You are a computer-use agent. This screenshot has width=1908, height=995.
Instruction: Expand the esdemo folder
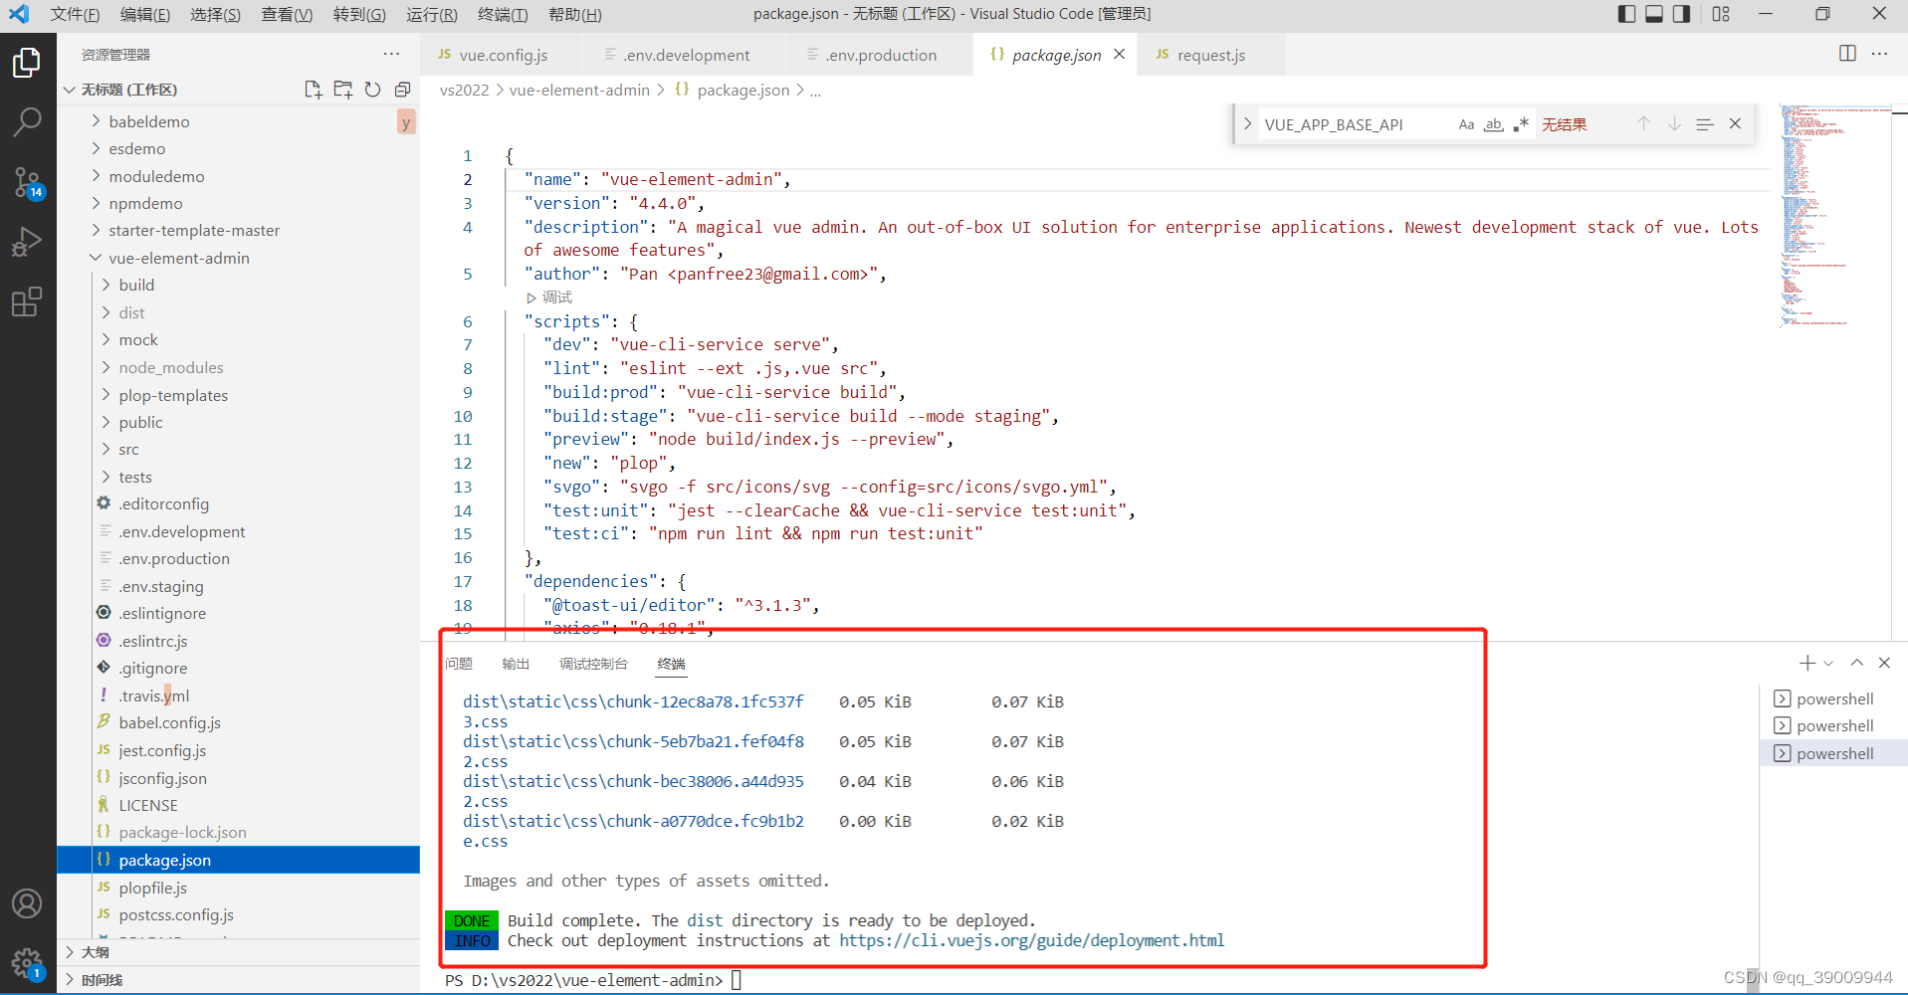pos(137,148)
